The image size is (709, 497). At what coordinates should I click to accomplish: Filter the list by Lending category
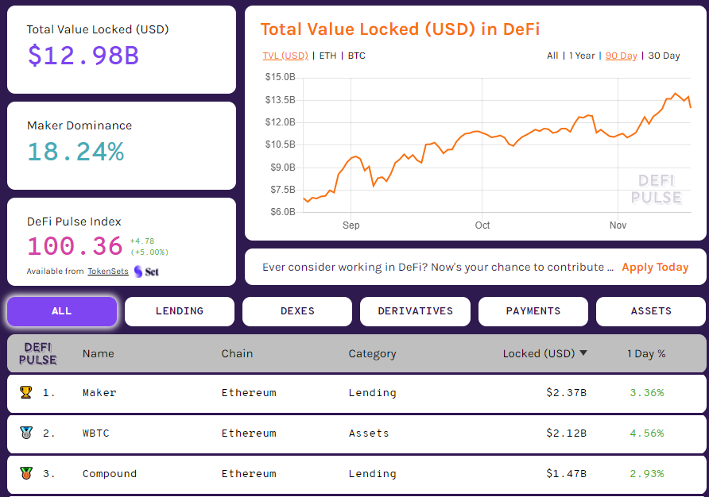[180, 311]
